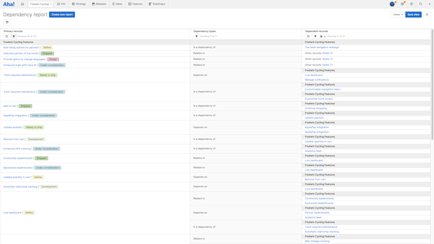Open the Features menu

(x=135, y=4)
